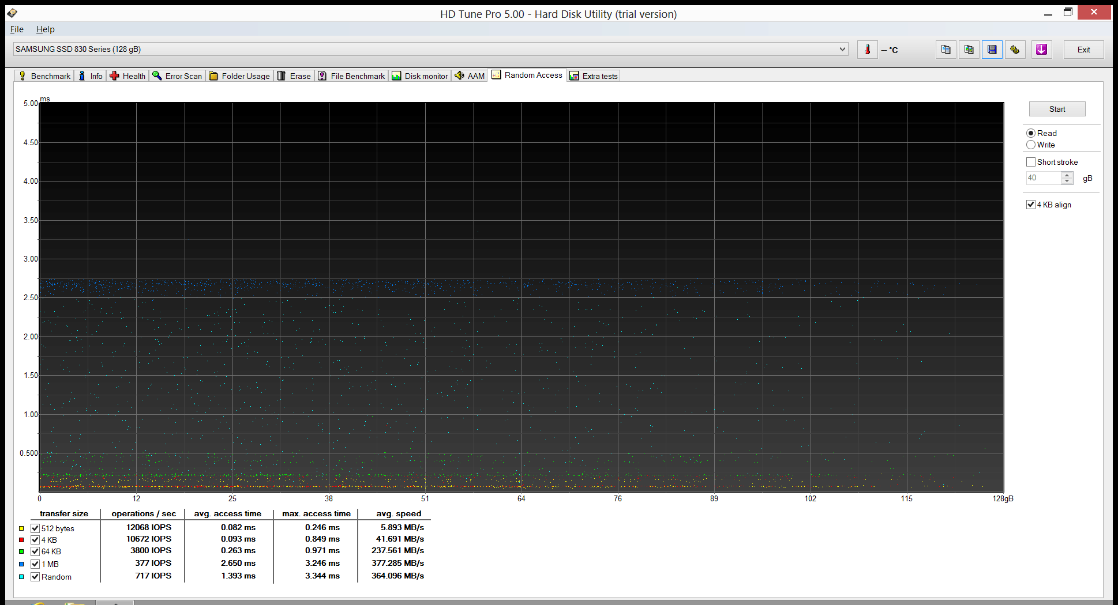This screenshot has height=605, width=1118.
Task: Click the temperature thermometer icon
Action: (867, 50)
